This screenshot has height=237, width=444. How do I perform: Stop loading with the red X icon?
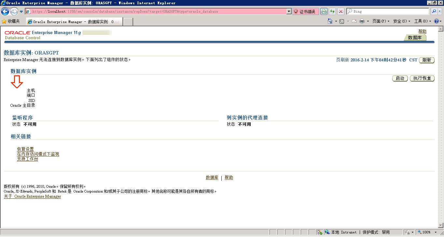[341, 11]
